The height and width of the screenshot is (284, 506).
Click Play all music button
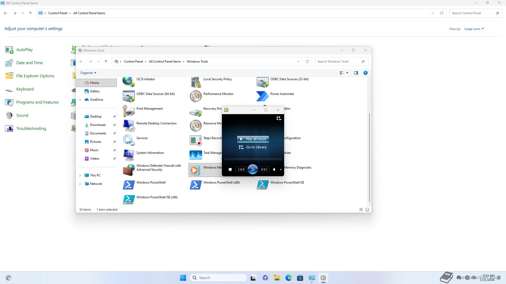click(x=253, y=139)
